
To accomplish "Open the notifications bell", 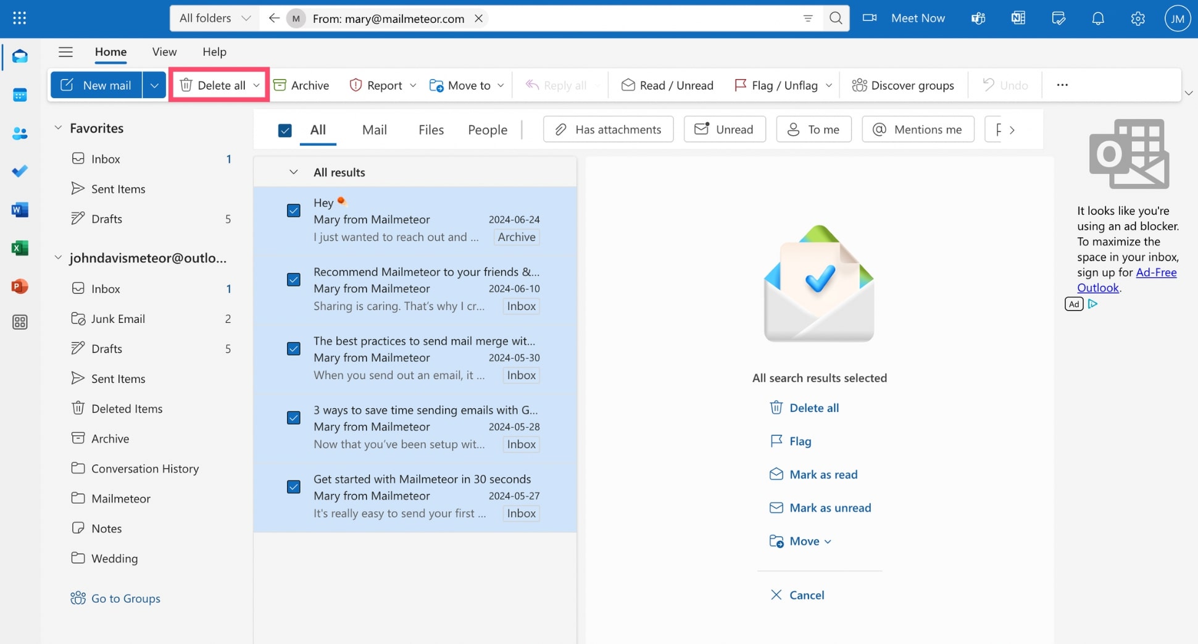I will [1097, 19].
